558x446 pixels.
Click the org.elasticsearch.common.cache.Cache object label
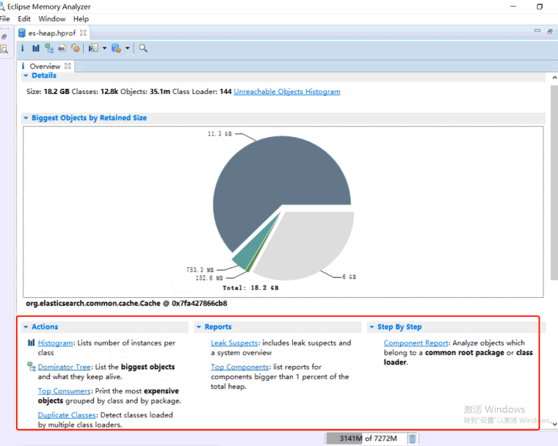126,304
